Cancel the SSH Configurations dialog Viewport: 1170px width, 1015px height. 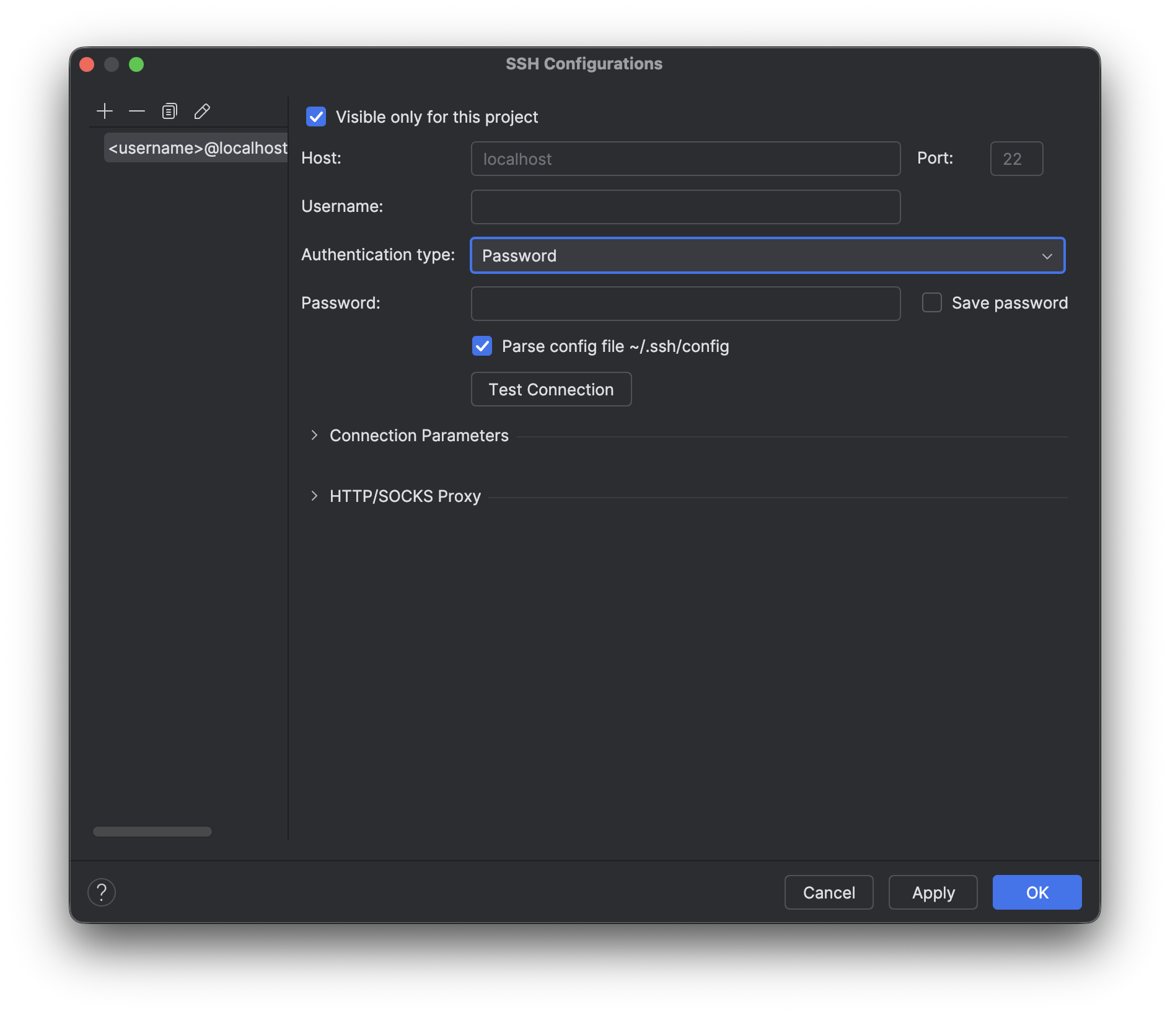(x=829, y=892)
